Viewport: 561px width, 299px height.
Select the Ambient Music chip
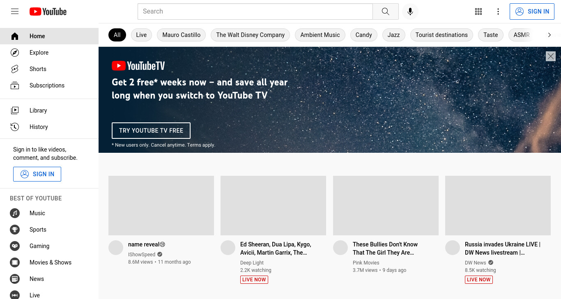pyautogui.click(x=320, y=35)
